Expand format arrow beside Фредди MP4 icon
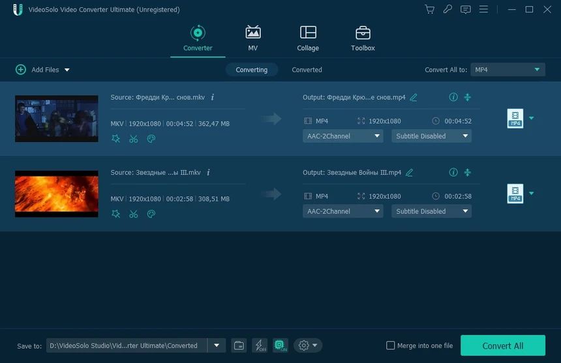Viewport: 561px width, 363px height. click(531, 118)
